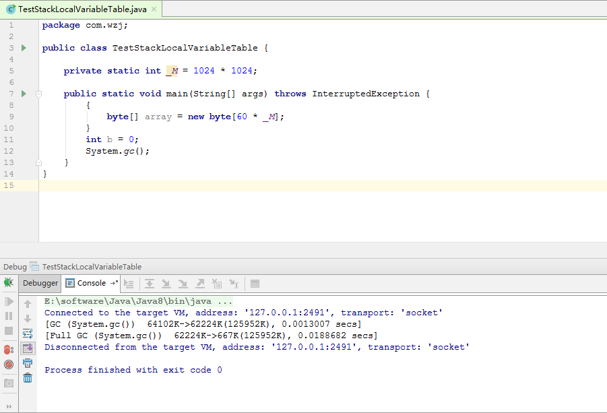Click the Get Thread Dump camera icon
Image resolution: width=607 pixels, height=413 pixels.
click(x=9, y=383)
